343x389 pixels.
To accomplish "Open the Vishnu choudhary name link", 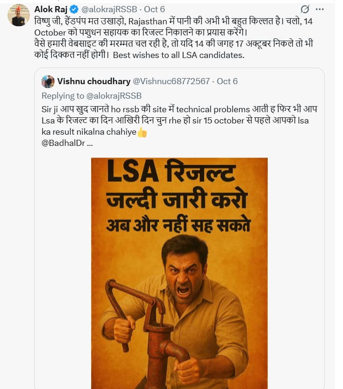I will (x=93, y=81).
